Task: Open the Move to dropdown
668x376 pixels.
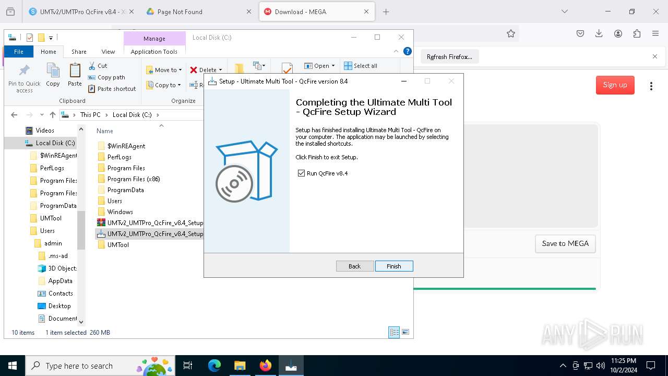Action: click(164, 70)
